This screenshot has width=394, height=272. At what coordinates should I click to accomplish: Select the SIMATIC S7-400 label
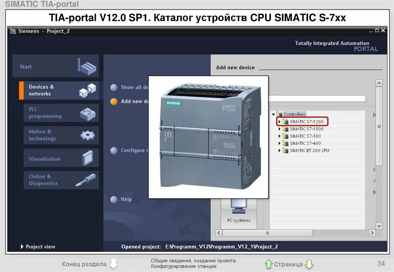click(305, 143)
